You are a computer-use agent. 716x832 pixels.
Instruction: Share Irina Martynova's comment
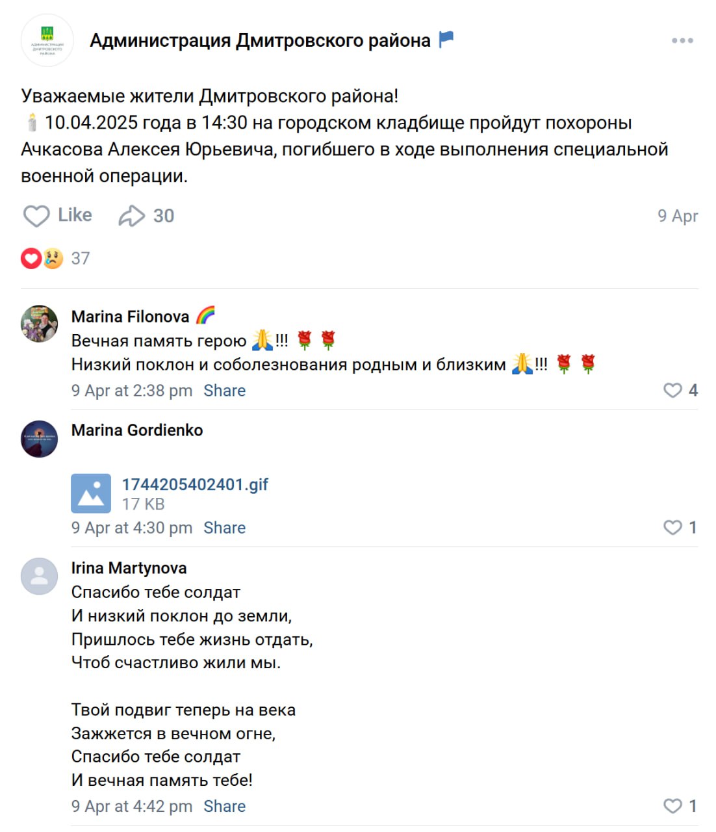pos(224,807)
